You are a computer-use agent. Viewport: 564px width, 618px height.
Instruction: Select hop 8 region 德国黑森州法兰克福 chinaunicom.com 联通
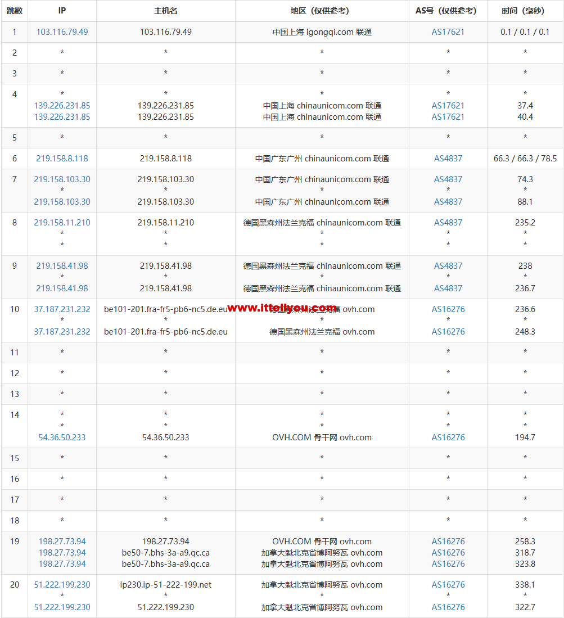(322, 222)
